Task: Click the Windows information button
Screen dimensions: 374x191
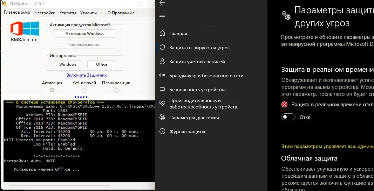Action: tap(68, 64)
